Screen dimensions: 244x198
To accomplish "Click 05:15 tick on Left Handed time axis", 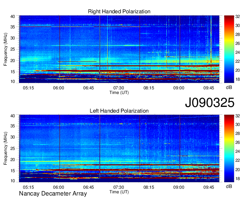I will tap(28, 187).
